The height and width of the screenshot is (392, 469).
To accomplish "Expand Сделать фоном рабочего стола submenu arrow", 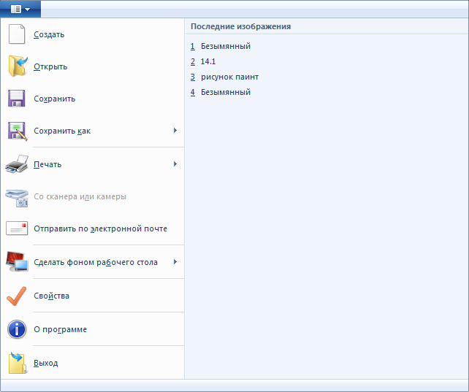I will click(175, 262).
